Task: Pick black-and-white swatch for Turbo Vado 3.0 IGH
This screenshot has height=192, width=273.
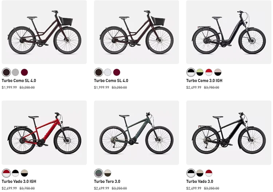Action: 15,173
